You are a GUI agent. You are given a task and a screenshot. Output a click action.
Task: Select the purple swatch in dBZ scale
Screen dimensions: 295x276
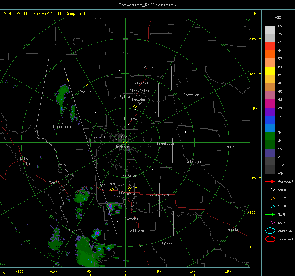pos(270,112)
